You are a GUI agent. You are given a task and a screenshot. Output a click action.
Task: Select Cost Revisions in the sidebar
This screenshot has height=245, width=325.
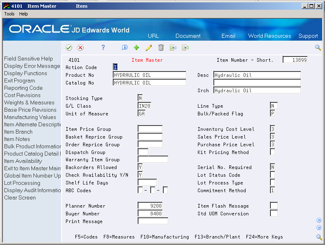(22, 95)
